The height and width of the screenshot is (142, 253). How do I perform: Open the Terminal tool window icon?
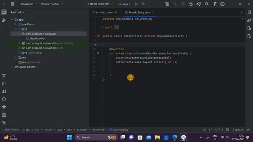[x=4, y=115]
